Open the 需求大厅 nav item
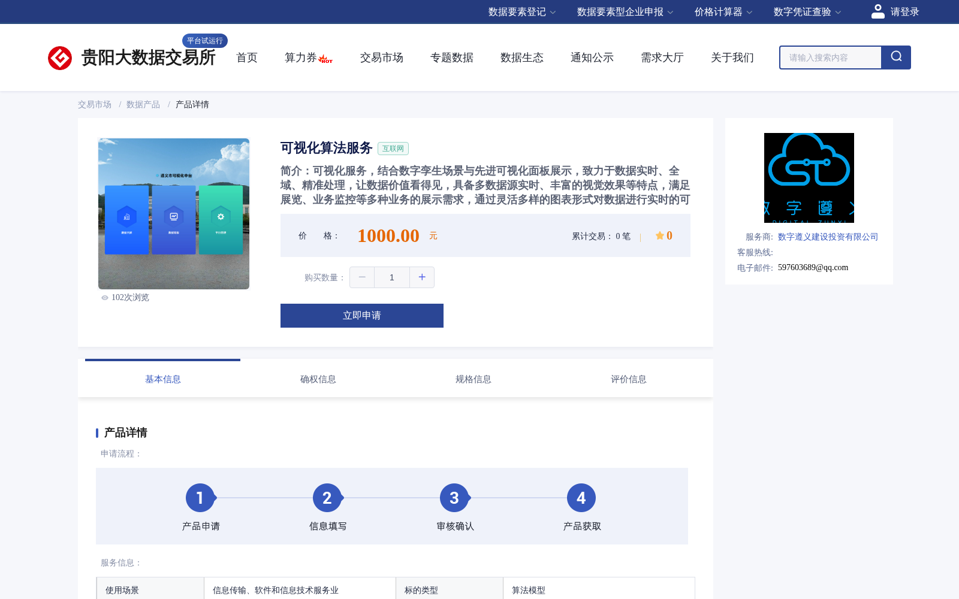Viewport: 959px width, 599px height. [662, 58]
